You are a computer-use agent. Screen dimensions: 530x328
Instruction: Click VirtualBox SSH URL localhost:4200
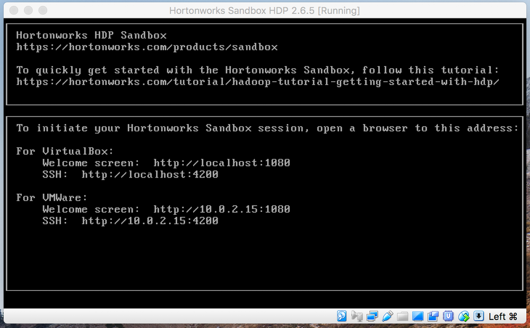(150, 174)
